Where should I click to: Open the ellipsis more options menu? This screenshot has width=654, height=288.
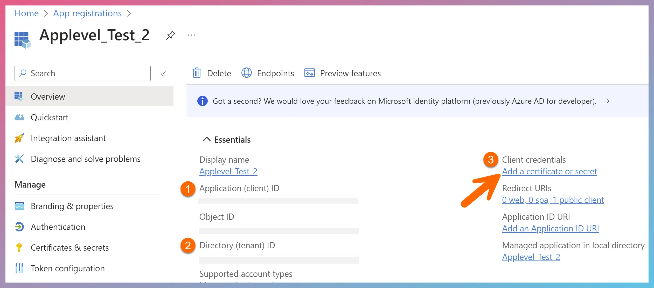coord(191,35)
